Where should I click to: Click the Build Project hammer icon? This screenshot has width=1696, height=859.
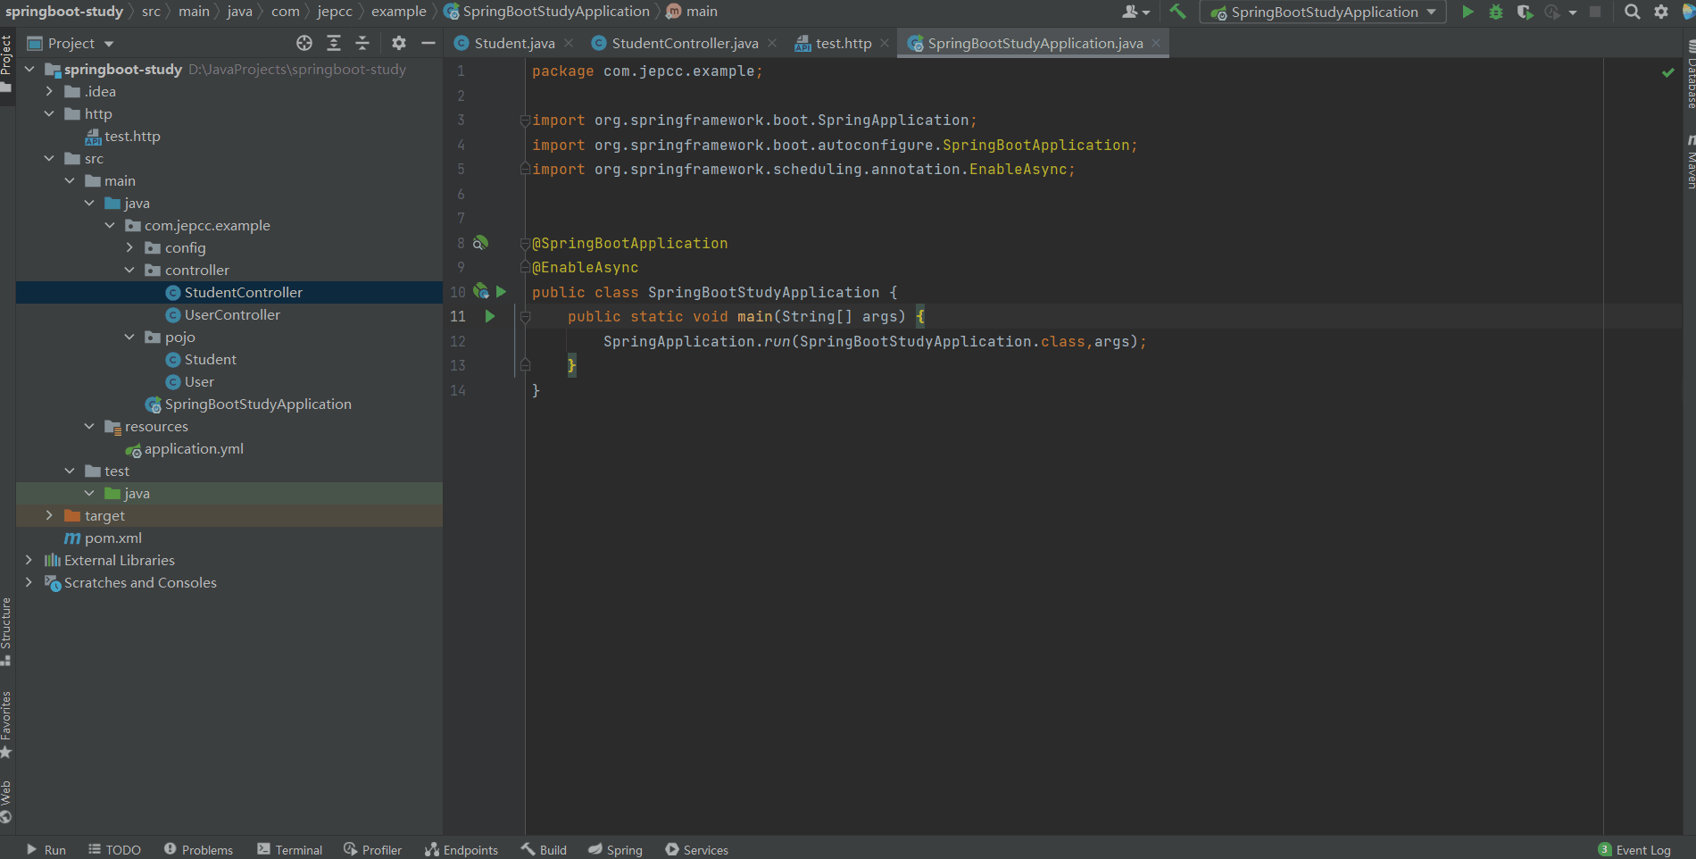coord(1178,12)
